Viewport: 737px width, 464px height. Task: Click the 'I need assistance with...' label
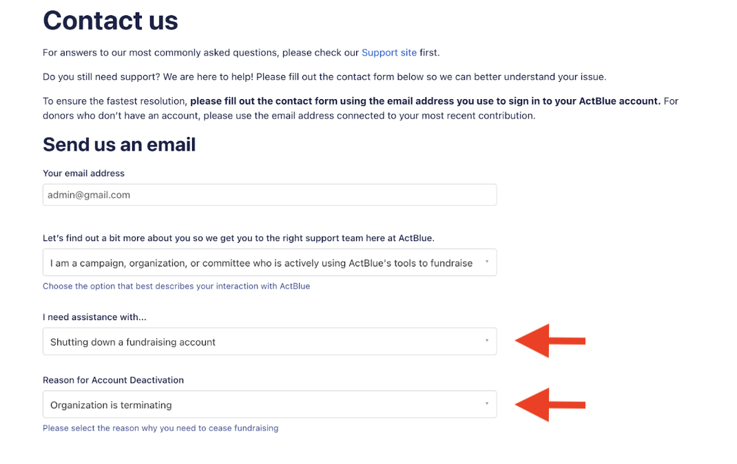(x=94, y=317)
